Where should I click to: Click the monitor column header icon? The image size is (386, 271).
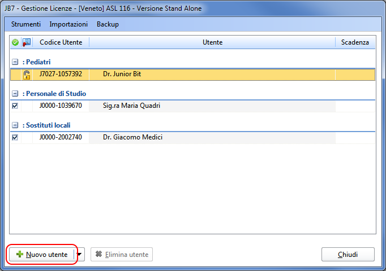(27, 42)
